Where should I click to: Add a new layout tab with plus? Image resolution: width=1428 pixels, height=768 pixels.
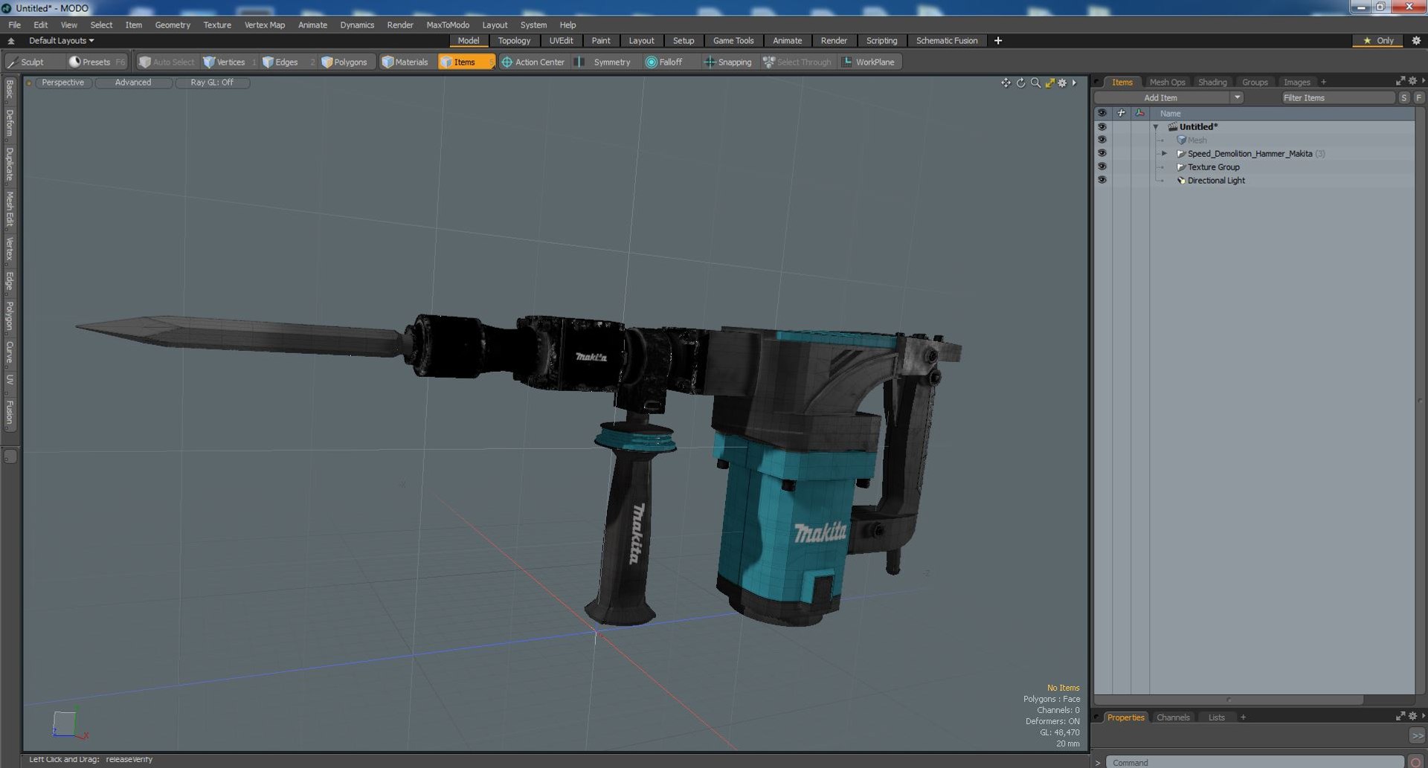coord(998,40)
